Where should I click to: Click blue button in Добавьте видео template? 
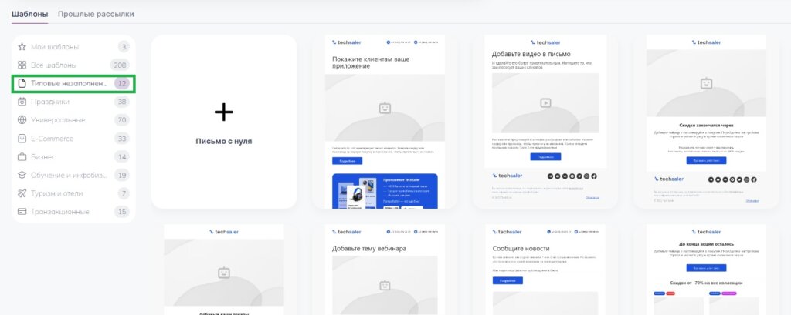545,157
